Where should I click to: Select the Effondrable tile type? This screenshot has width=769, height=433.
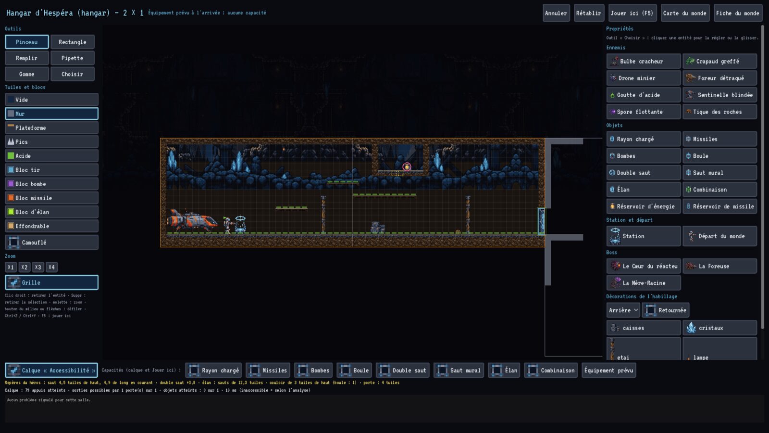51,226
